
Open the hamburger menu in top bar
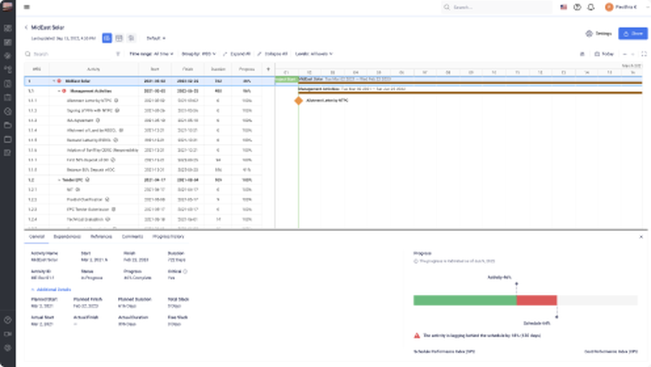27,7
